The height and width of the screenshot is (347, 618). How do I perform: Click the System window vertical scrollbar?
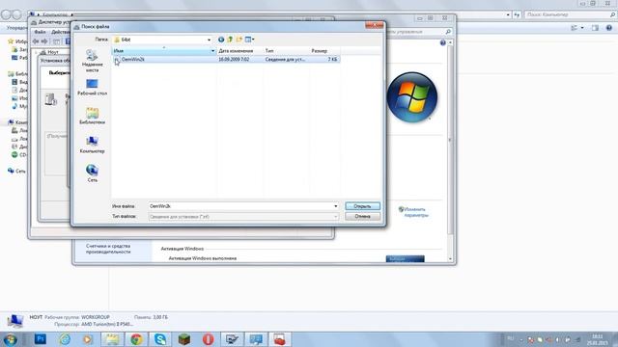point(450,140)
